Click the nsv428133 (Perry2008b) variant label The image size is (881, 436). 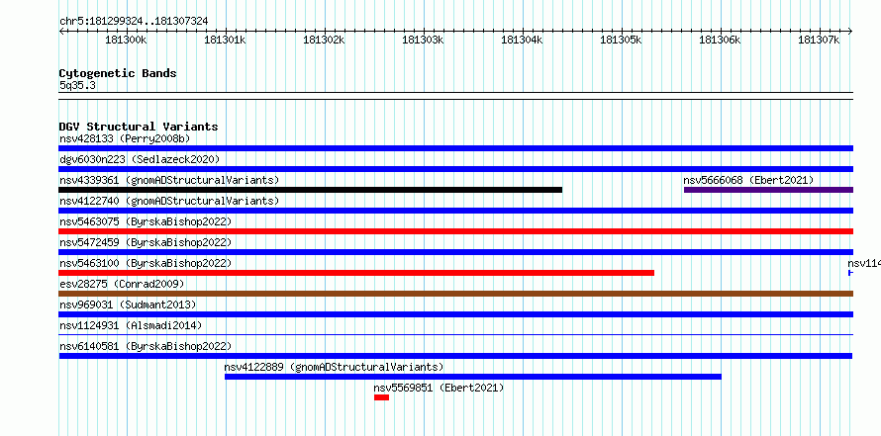point(125,138)
